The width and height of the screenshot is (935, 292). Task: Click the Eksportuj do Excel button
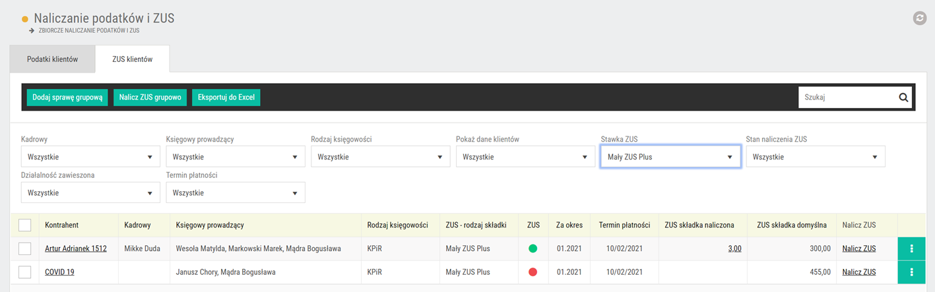pyautogui.click(x=226, y=97)
